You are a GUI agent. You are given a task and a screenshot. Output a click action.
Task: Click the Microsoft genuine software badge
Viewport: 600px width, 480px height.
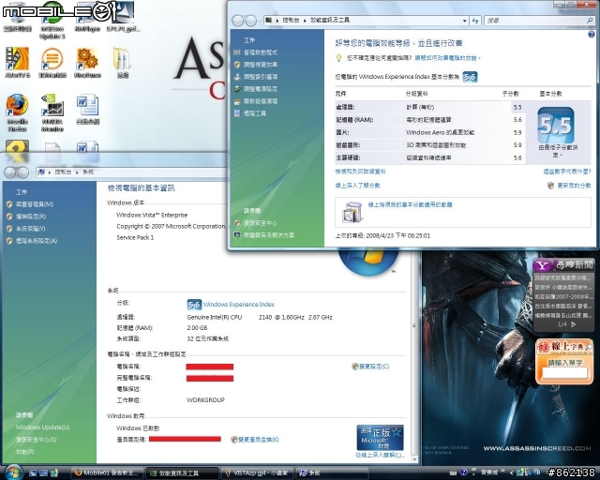click(380, 438)
